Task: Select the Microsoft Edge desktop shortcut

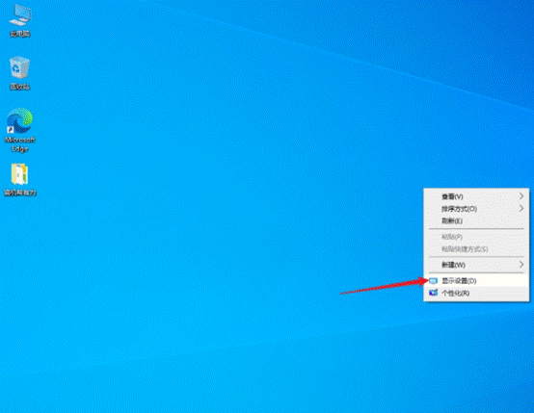Action: [19, 130]
